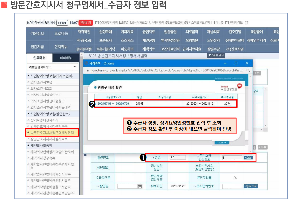Open 프린트설정 printer icon
The height and width of the screenshot is (200, 290).
pyautogui.click(x=167, y=23)
